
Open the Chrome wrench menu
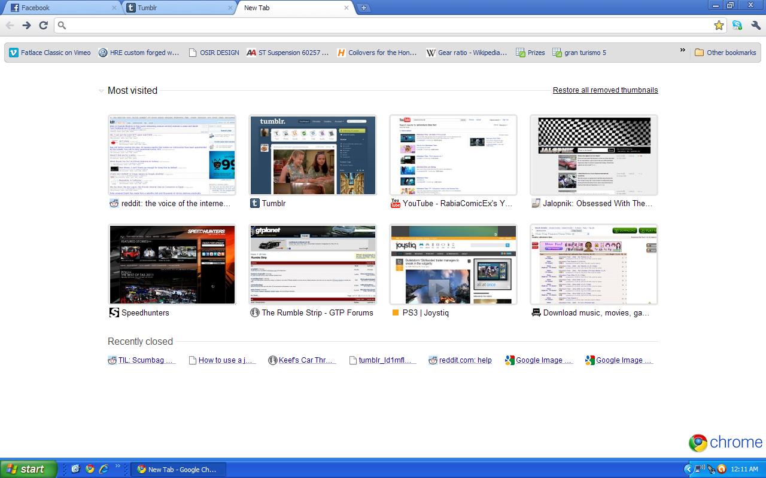755,25
